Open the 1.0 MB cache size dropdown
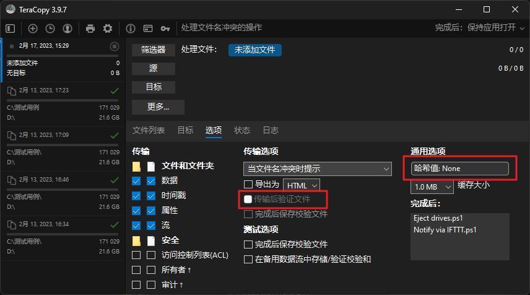 [432, 187]
